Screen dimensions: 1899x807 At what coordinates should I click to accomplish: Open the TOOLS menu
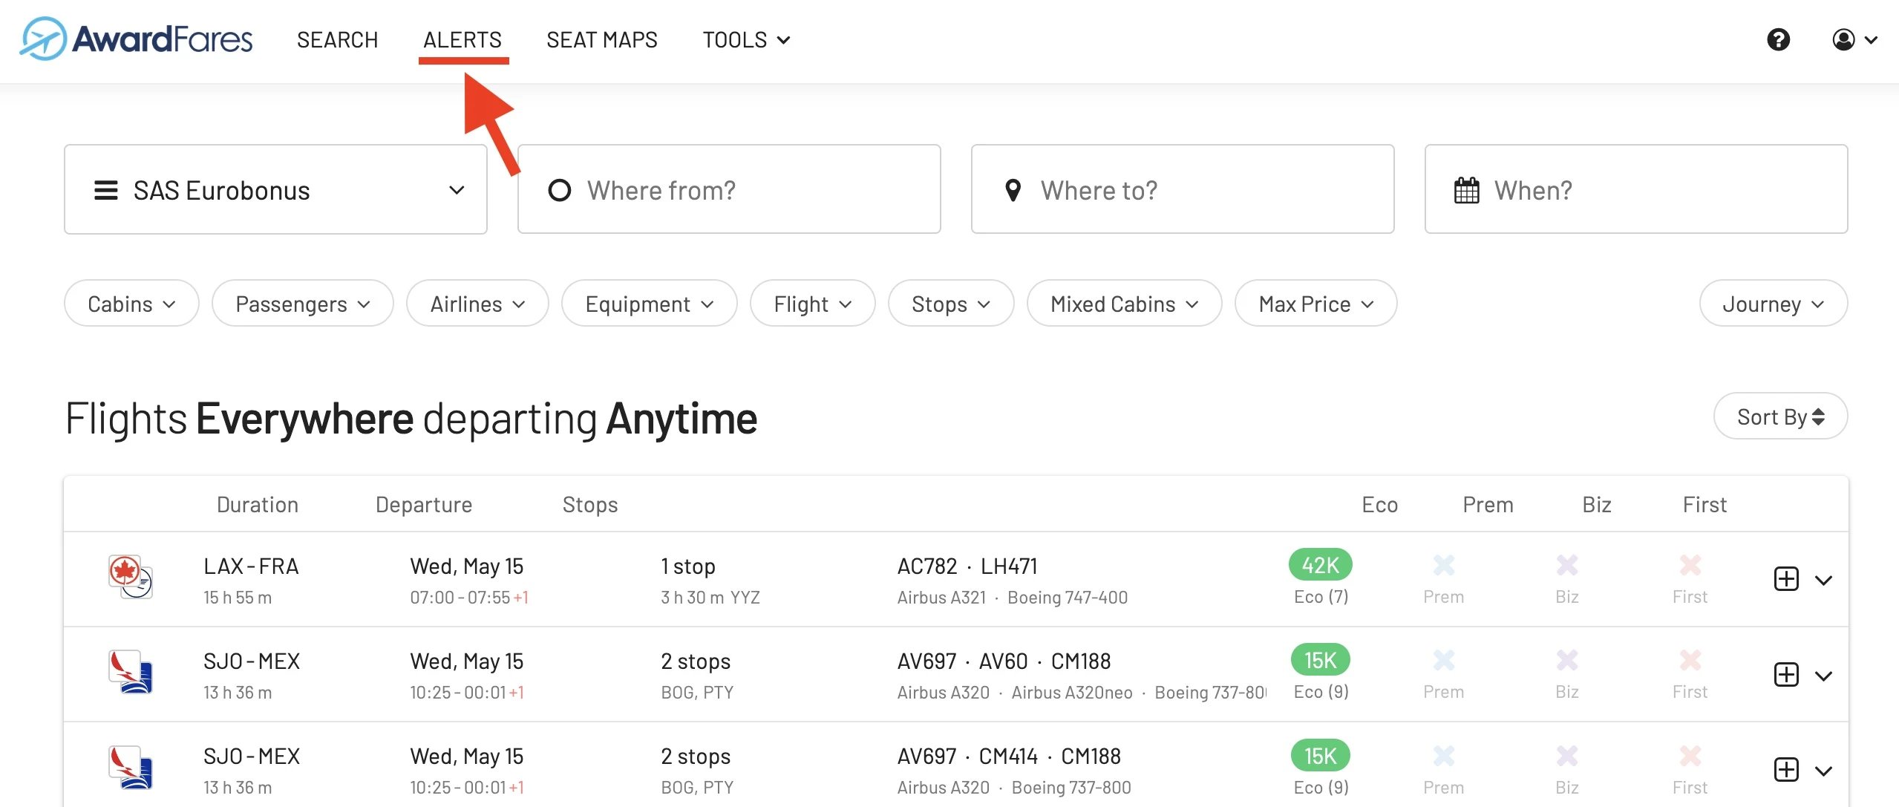(x=746, y=39)
